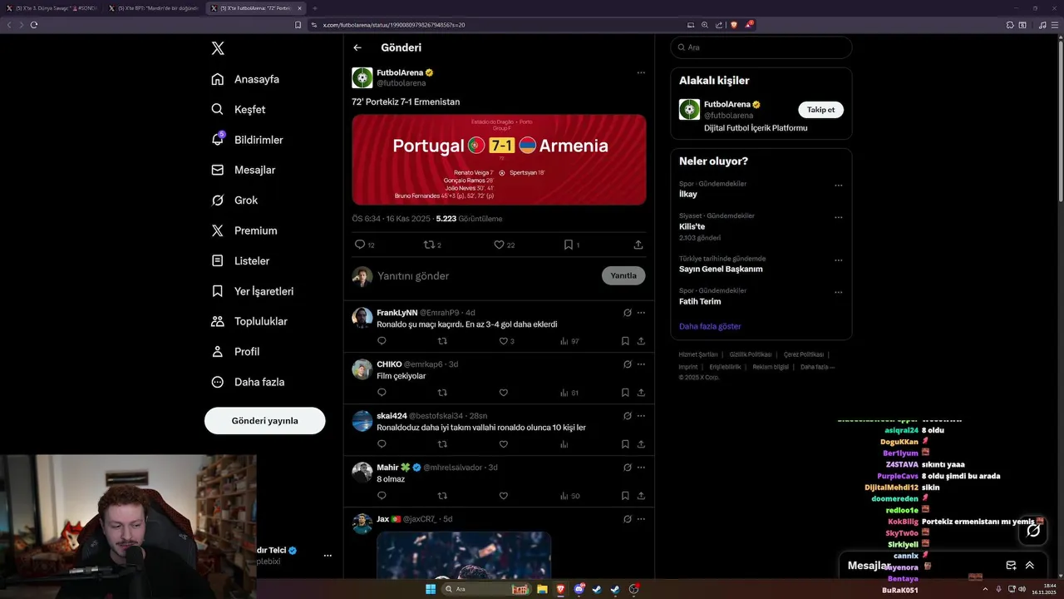Open the Windows Start menu
Screen dimensions: 1064x599
(x=431, y=589)
